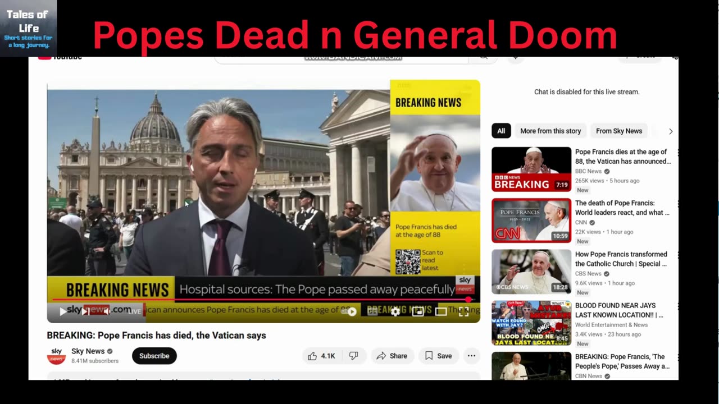Click CNN channel name in sidebar
This screenshot has width=719, height=404.
(x=581, y=222)
